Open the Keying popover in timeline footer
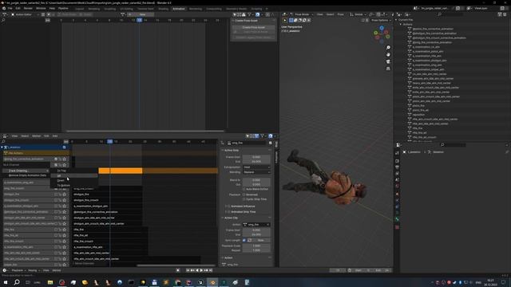This screenshot has height=287, width=511. point(34,270)
